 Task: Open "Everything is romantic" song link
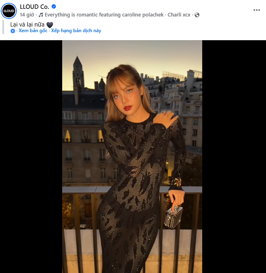pyautogui.click(x=103, y=15)
